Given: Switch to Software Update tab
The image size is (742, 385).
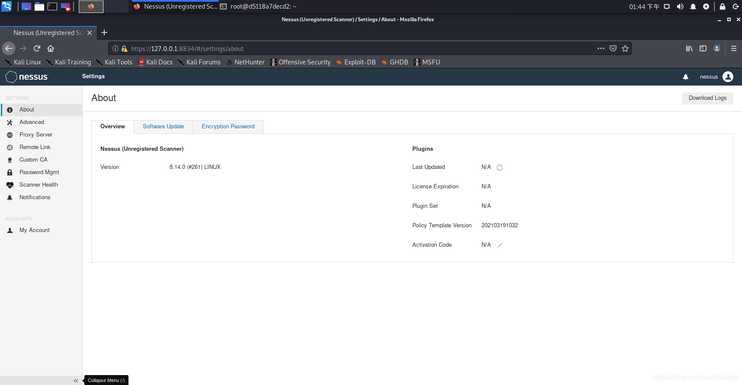Looking at the screenshot, I should point(163,127).
